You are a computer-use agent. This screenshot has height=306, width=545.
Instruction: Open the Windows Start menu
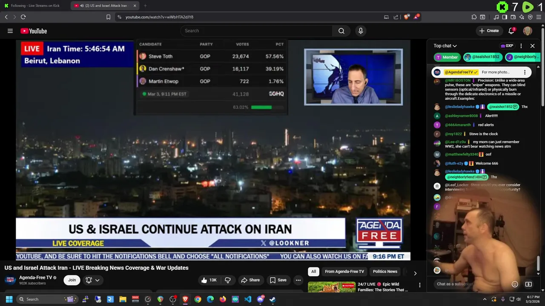[9, 299]
